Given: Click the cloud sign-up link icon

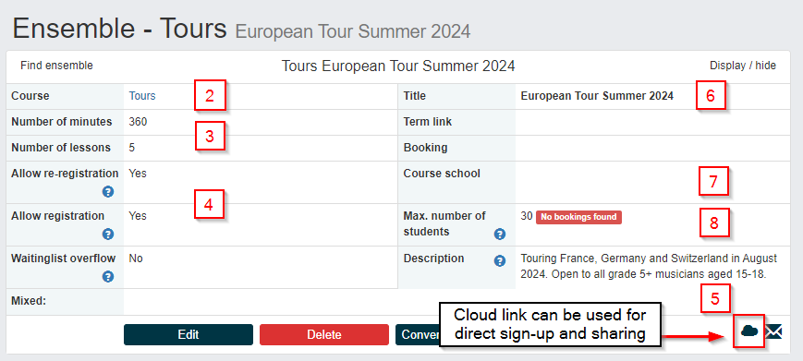Looking at the screenshot, I should click(x=749, y=331).
